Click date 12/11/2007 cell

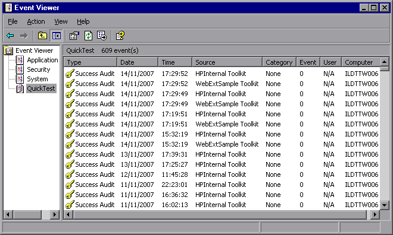coord(137,174)
